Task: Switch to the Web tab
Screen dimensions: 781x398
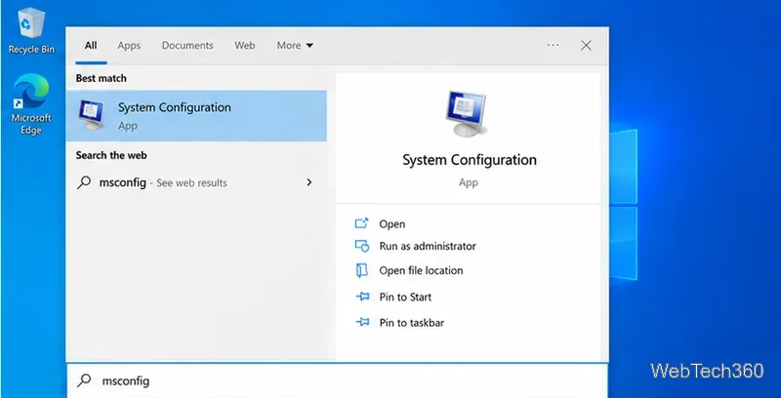Action: (245, 45)
